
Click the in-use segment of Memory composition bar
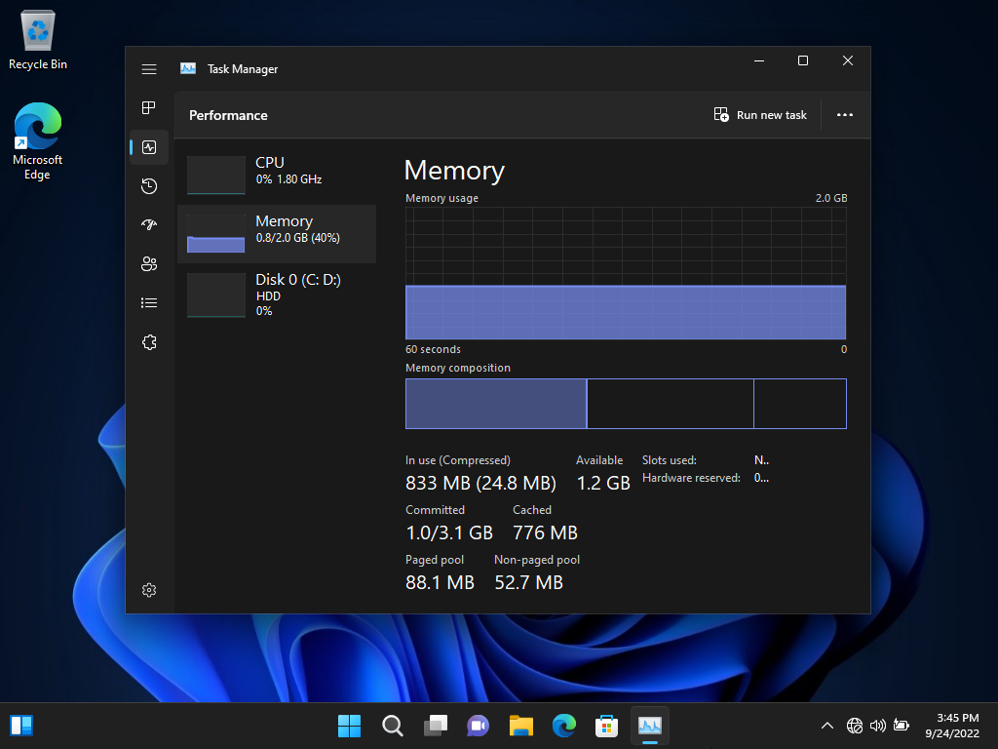[496, 404]
